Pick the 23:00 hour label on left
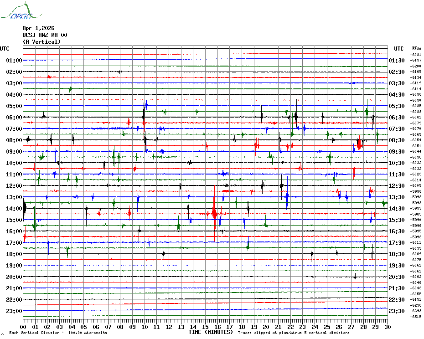 click(14, 311)
